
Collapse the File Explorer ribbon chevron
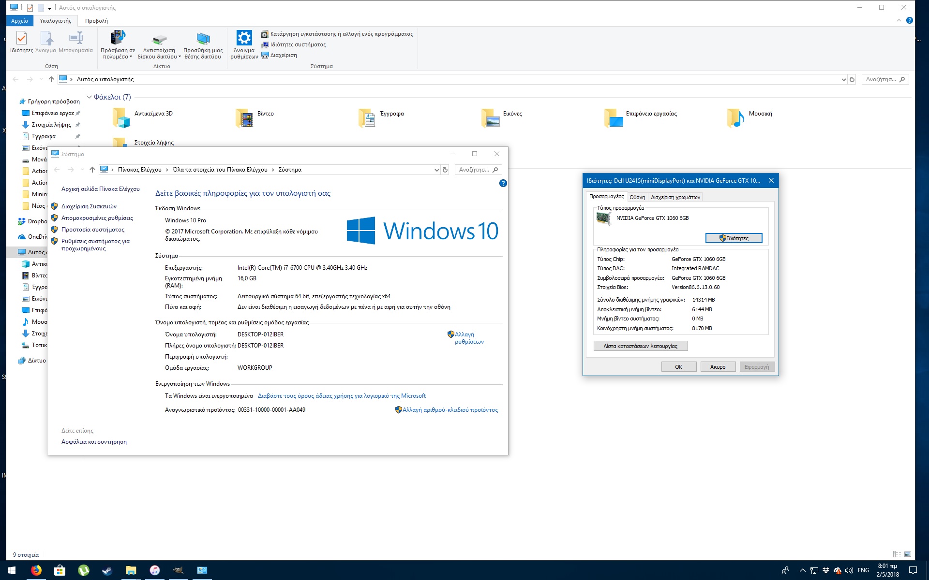tap(899, 20)
